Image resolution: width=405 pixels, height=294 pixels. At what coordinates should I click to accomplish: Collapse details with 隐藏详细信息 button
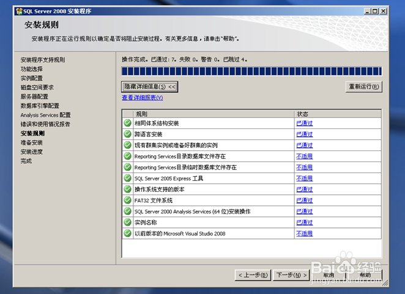pos(149,87)
